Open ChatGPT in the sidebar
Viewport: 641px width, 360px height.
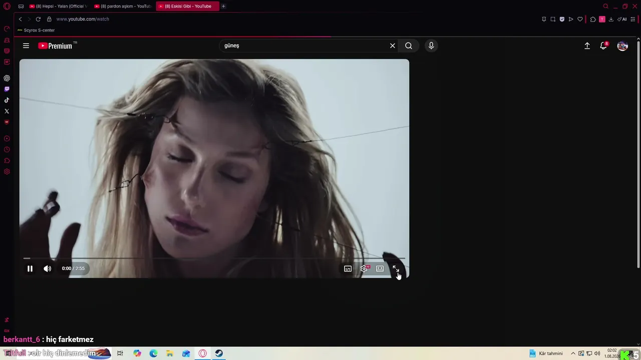[7, 78]
